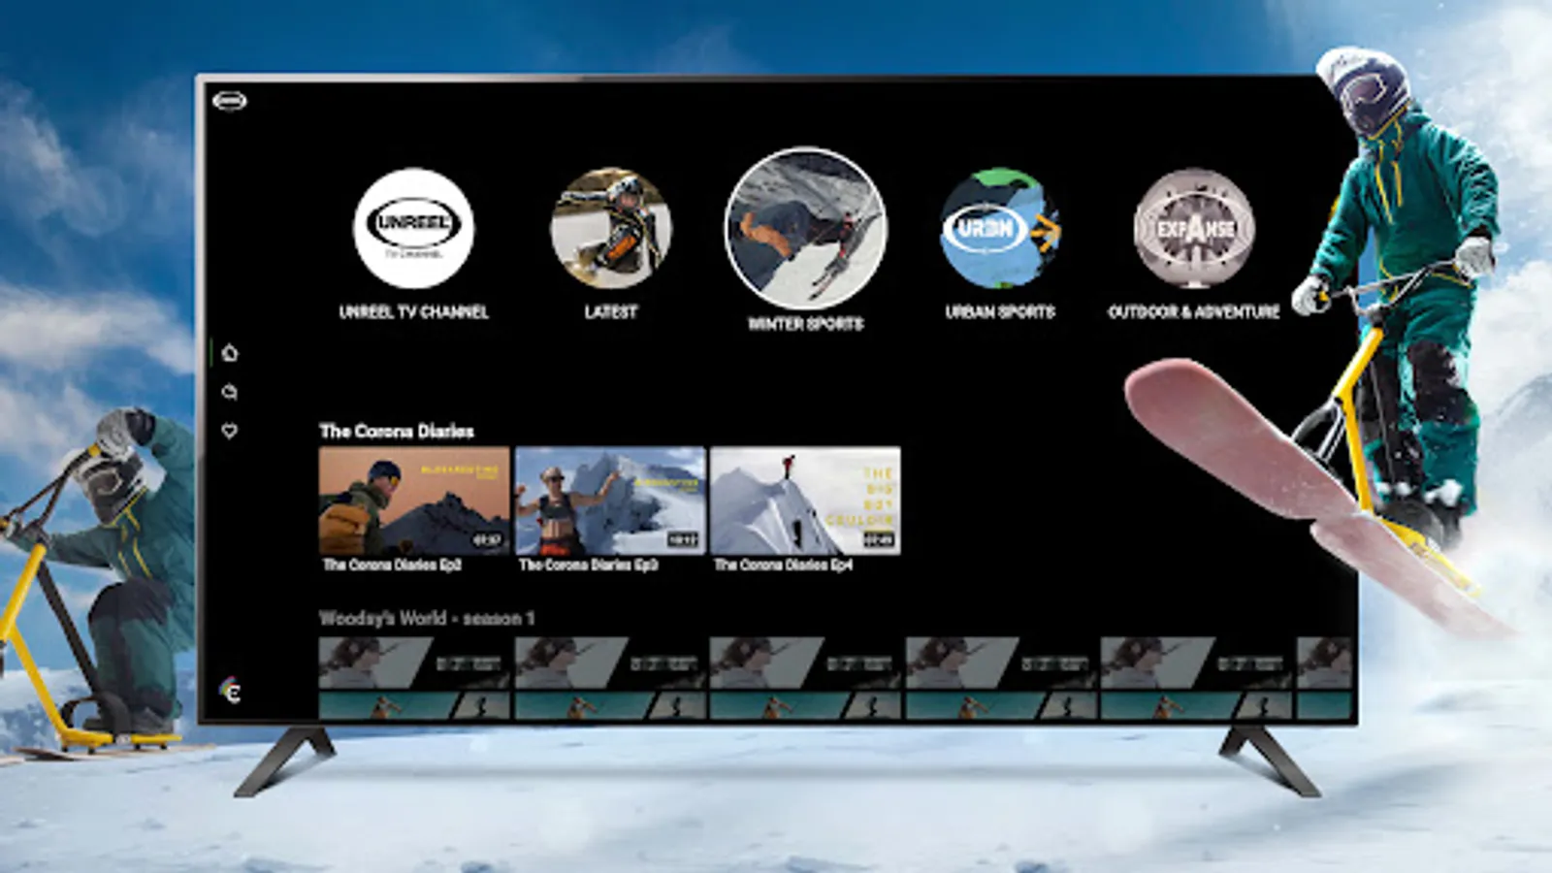This screenshot has width=1552, height=873.
Task: Select the Urban Sports category circle
Action: [1000, 228]
